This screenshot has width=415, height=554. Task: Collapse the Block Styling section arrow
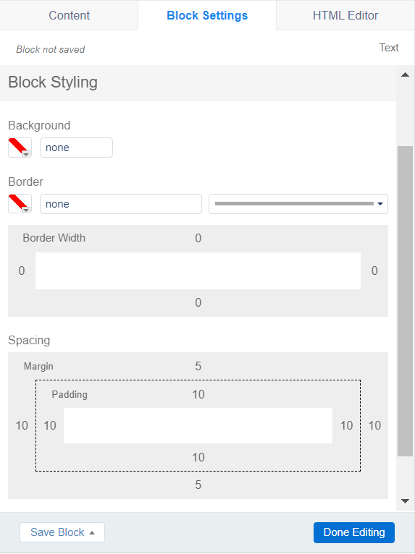pos(405,75)
